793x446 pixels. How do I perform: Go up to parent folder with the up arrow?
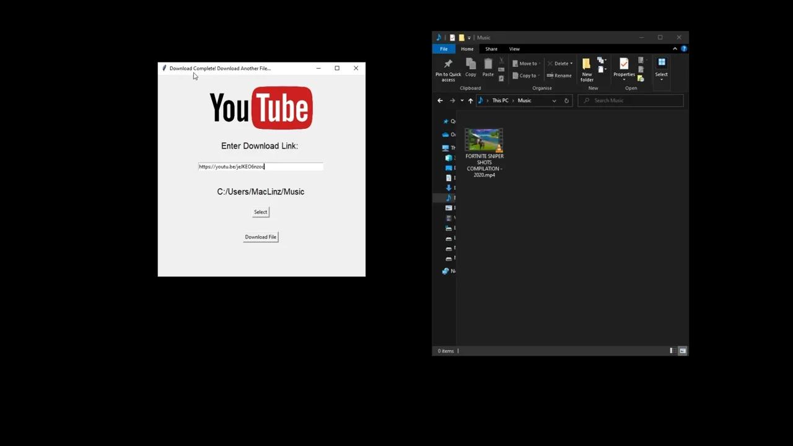[x=470, y=100]
